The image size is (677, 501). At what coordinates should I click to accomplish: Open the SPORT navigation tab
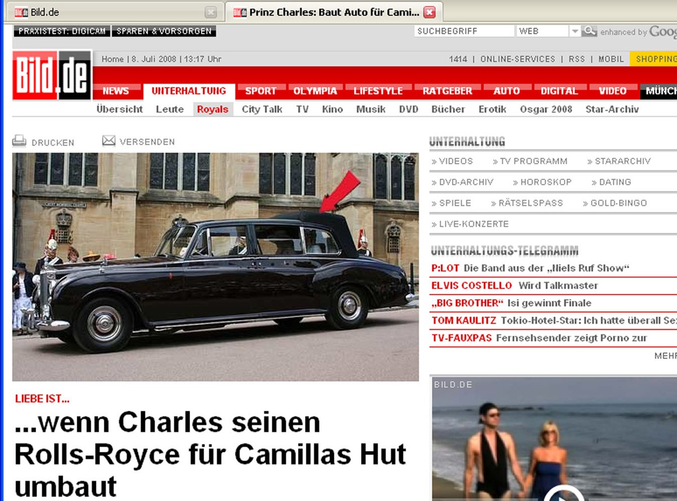point(261,91)
